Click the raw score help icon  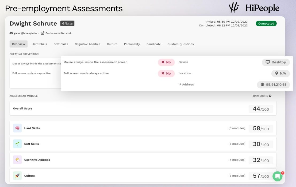[270, 96]
